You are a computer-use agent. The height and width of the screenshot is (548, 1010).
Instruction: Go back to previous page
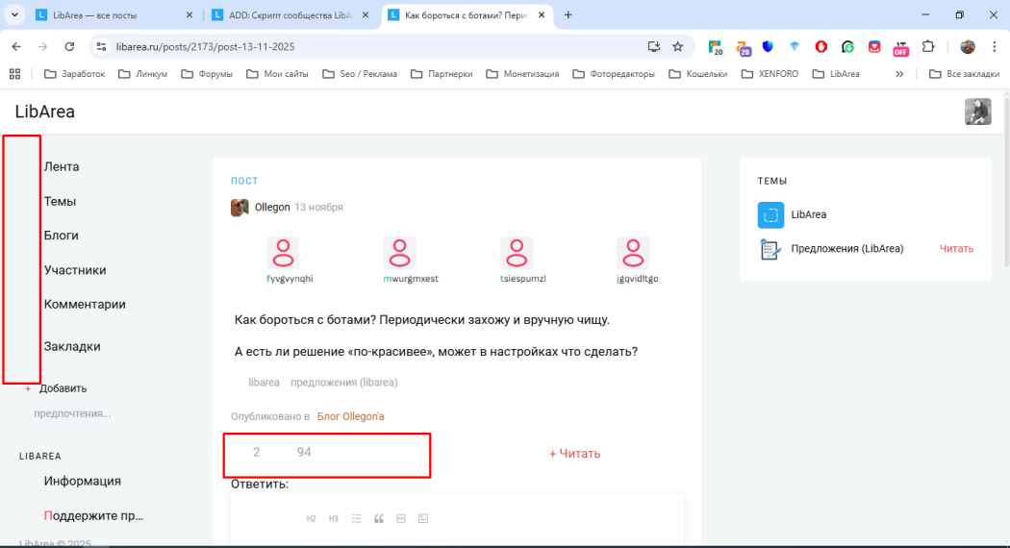point(16,46)
